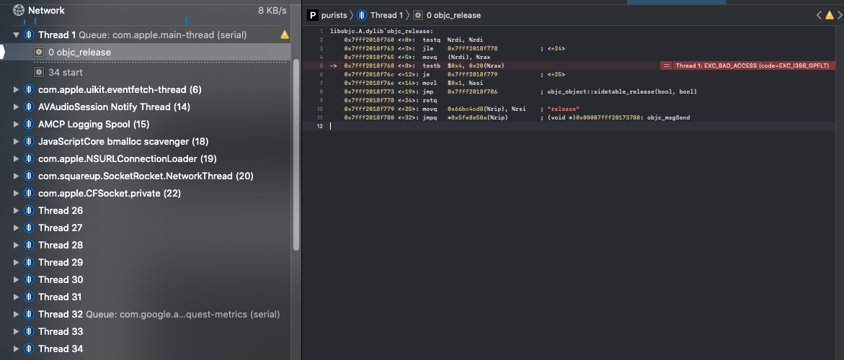Click the yellow warning icon in jump bar

click(829, 15)
